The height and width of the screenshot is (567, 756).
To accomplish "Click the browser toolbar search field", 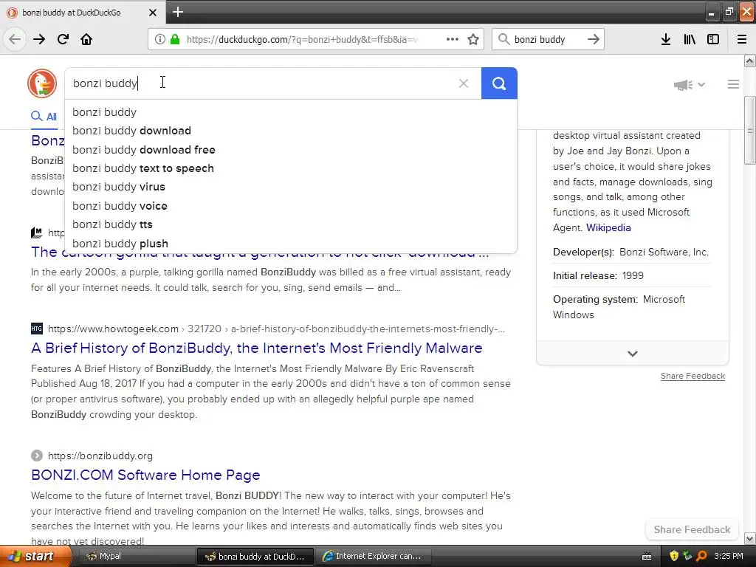I will tap(548, 39).
